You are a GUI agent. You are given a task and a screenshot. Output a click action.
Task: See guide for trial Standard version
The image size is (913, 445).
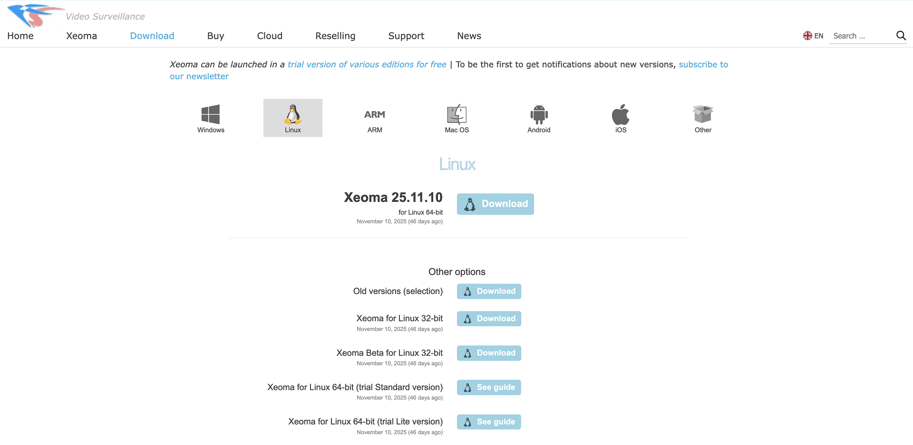click(489, 387)
